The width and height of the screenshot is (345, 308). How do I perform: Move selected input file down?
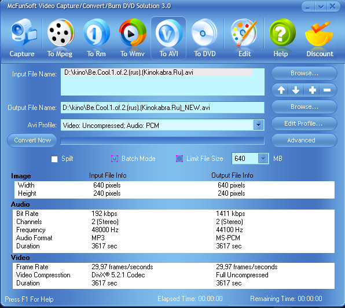click(x=296, y=90)
